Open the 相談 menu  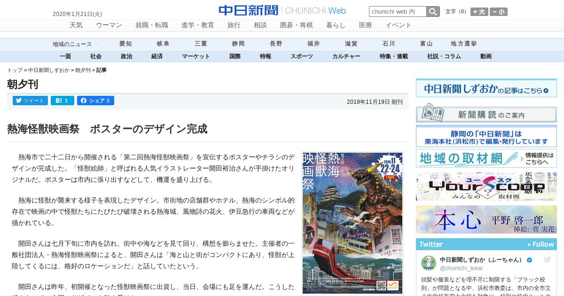click(x=260, y=25)
